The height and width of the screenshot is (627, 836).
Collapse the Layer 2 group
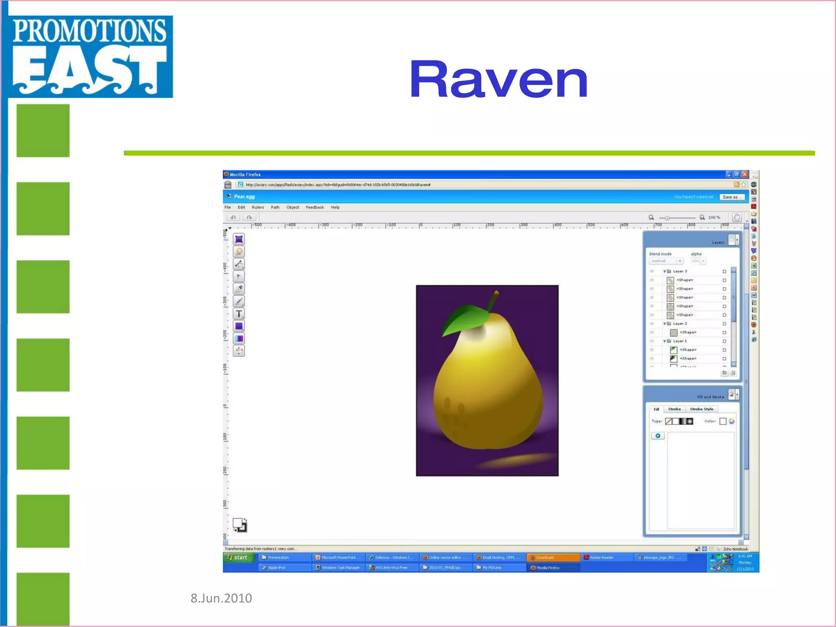665,324
